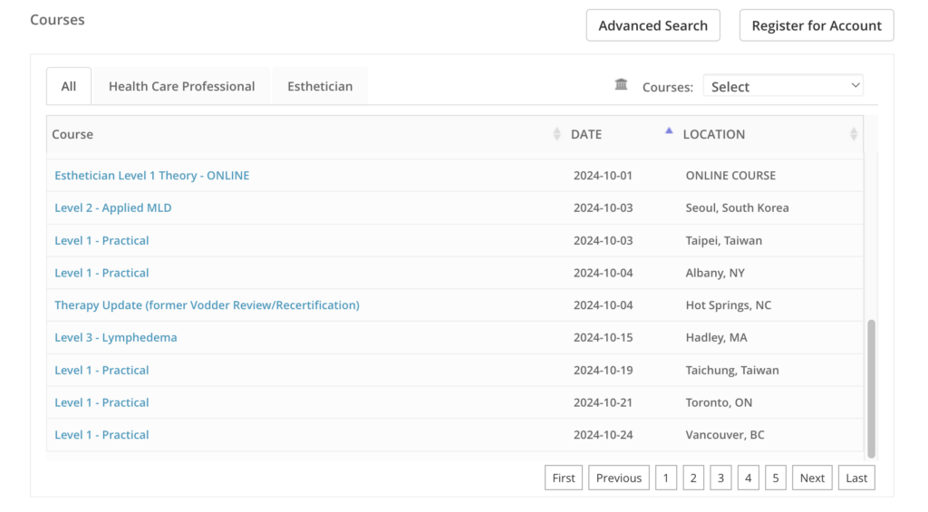Return to the First page
928x512 pixels.
(x=564, y=478)
